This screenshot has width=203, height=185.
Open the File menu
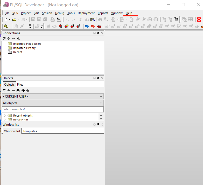point(7,13)
